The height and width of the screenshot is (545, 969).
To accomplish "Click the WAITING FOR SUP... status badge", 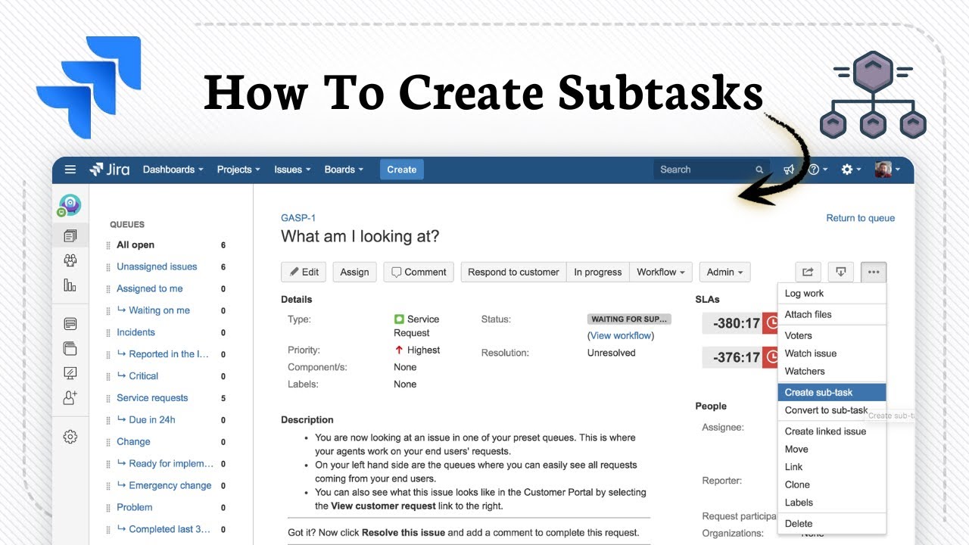I will pyautogui.click(x=629, y=319).
